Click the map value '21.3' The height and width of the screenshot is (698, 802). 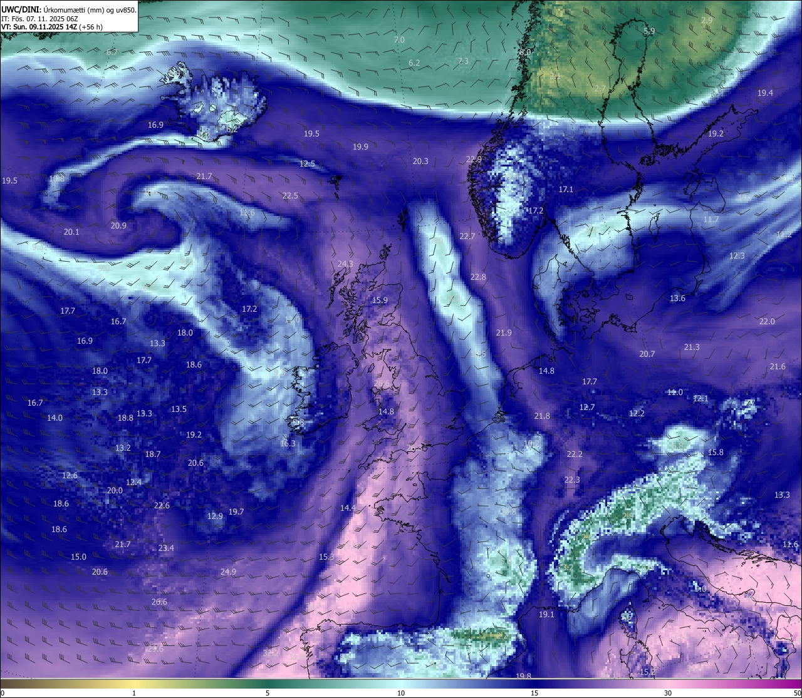(692, 347)
